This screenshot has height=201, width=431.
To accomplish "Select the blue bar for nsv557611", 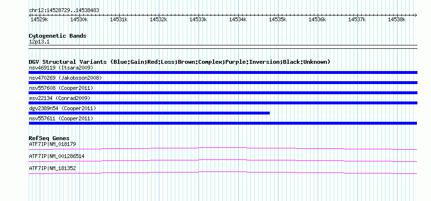I will [x=223, y=123].
